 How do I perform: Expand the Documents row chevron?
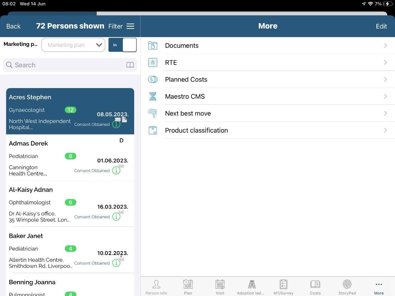click(385, 46)
